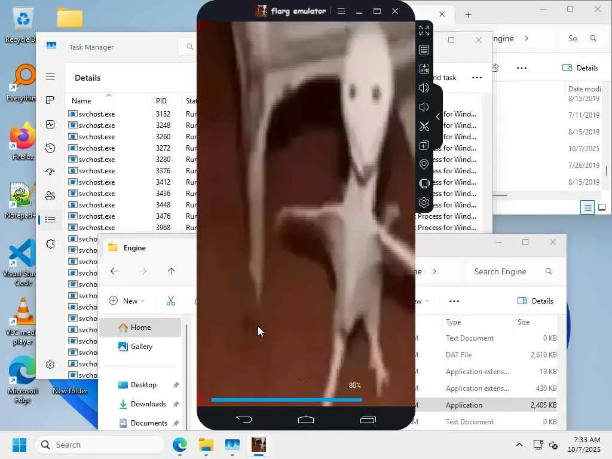Sort Task Manager by PID column

point(161,100)
